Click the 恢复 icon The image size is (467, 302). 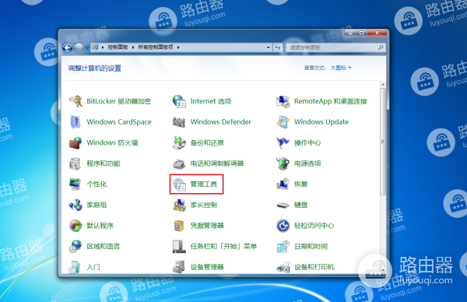[x=283, y=184]
